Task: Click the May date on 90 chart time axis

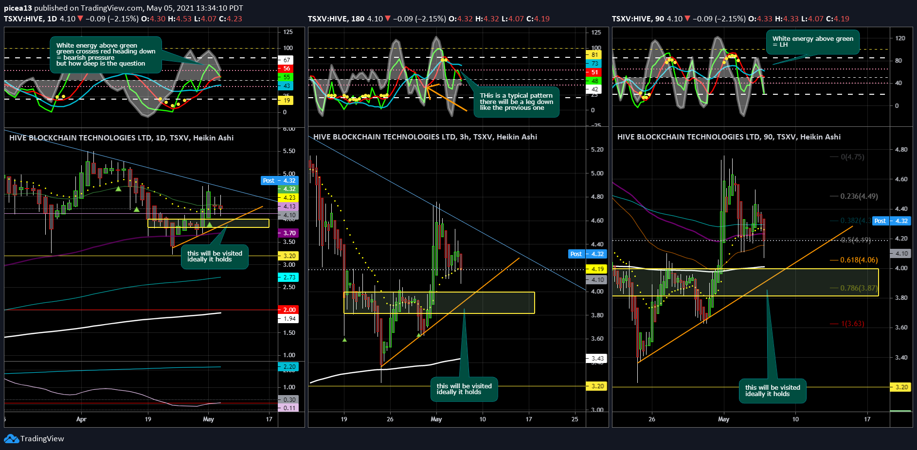Action: 723,419
